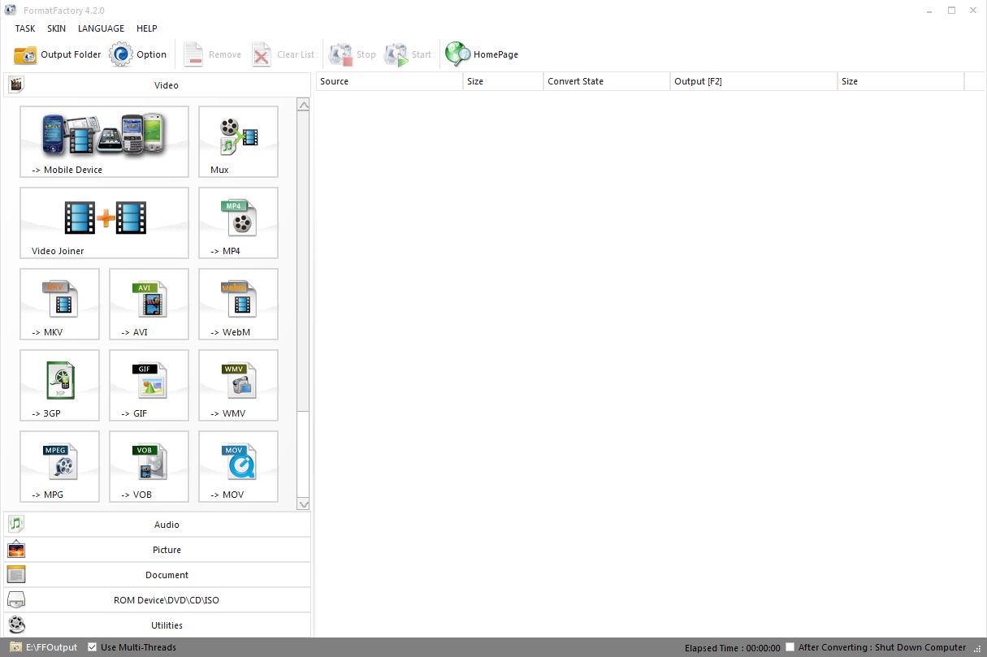The image size is (987, 657).
Task: Click the E:\FFOutput folder in status bar
Action: (x=44, y=647)
